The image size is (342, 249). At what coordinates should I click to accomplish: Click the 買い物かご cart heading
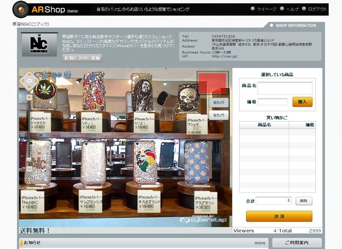(x=277, y=118)
